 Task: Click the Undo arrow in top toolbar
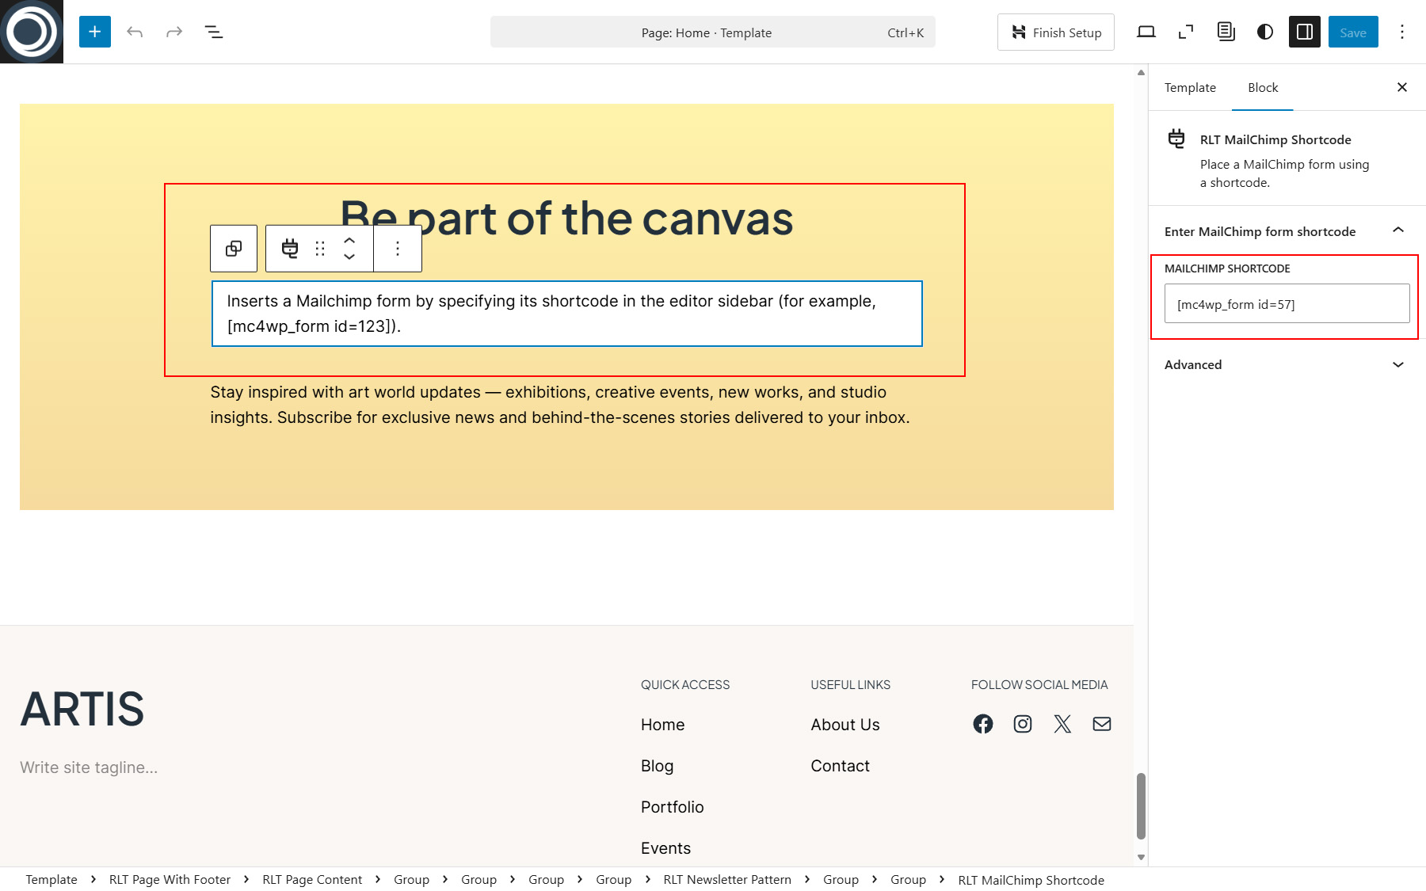pyautogui.click(x=135, y=32)
